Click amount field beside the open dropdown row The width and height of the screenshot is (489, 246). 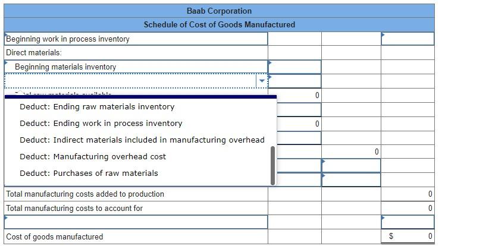(x=294, y=81)
